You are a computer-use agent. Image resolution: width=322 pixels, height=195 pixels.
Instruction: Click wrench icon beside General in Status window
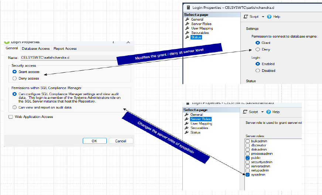tap(187, 19)
